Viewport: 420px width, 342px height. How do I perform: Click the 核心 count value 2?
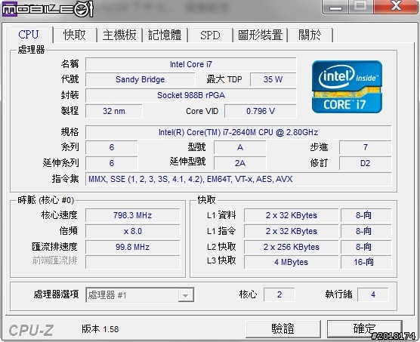tap(279, 294)
